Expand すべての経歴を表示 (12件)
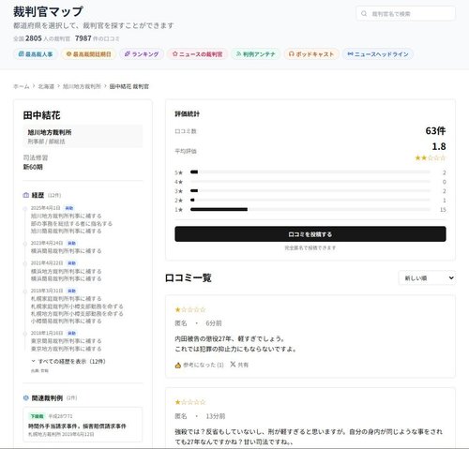 (x=68, y=361)
